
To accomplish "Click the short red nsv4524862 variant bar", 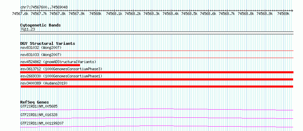I will (50, 65).
